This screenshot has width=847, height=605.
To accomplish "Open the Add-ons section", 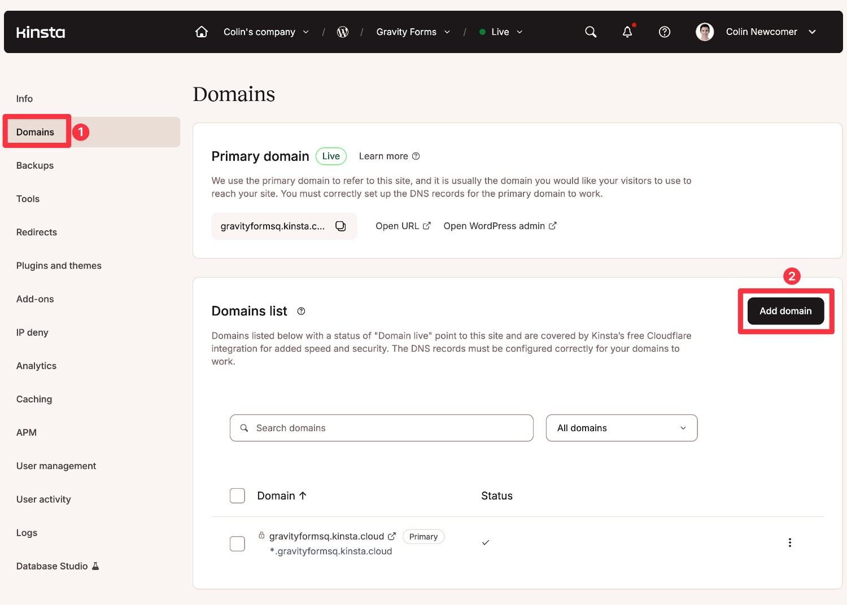I will pyautogui.click(x=35, y=299).
